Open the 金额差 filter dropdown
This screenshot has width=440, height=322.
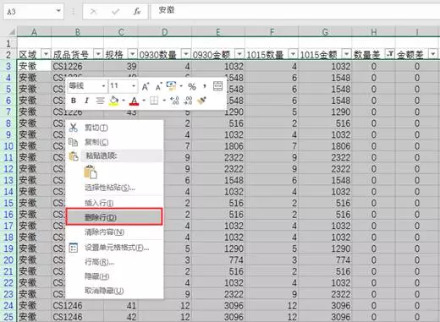coord(433,53)
